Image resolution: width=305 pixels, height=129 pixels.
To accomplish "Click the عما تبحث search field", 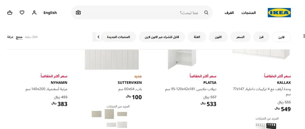I will [142, 12].
